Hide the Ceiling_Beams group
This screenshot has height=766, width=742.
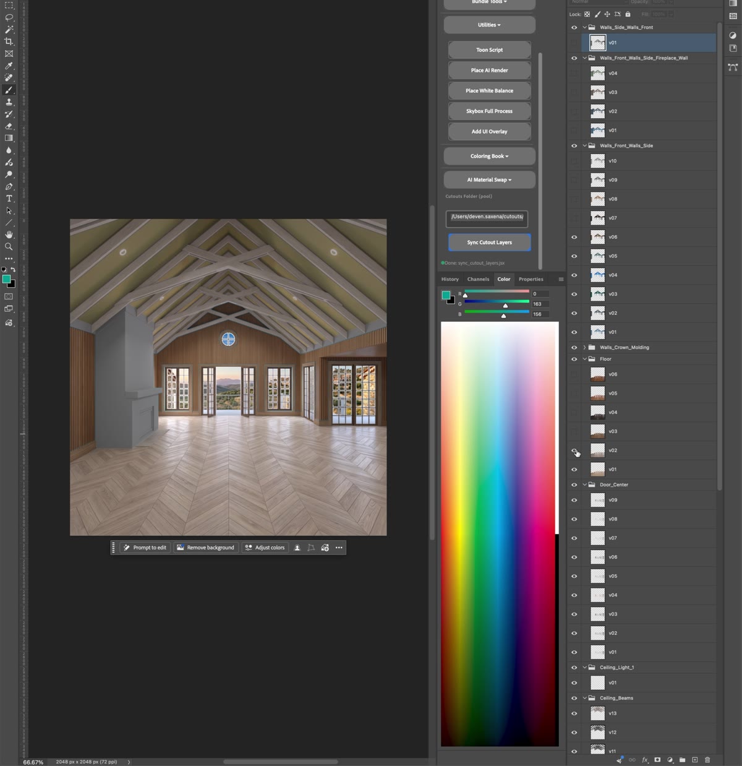click(574, 698)
